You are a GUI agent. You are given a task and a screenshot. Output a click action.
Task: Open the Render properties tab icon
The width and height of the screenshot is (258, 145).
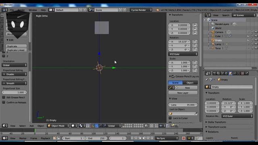[214, 73]
